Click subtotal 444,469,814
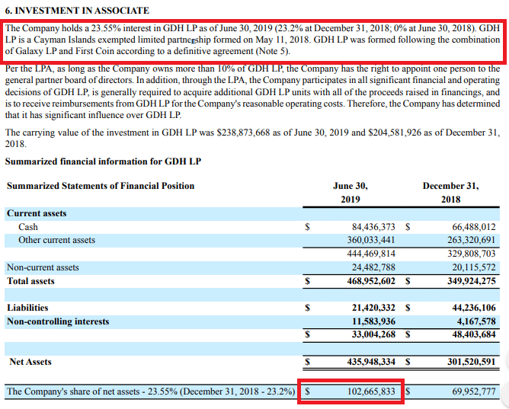The height and width of the screenshot is (409, 509). (x=371, y=254)
